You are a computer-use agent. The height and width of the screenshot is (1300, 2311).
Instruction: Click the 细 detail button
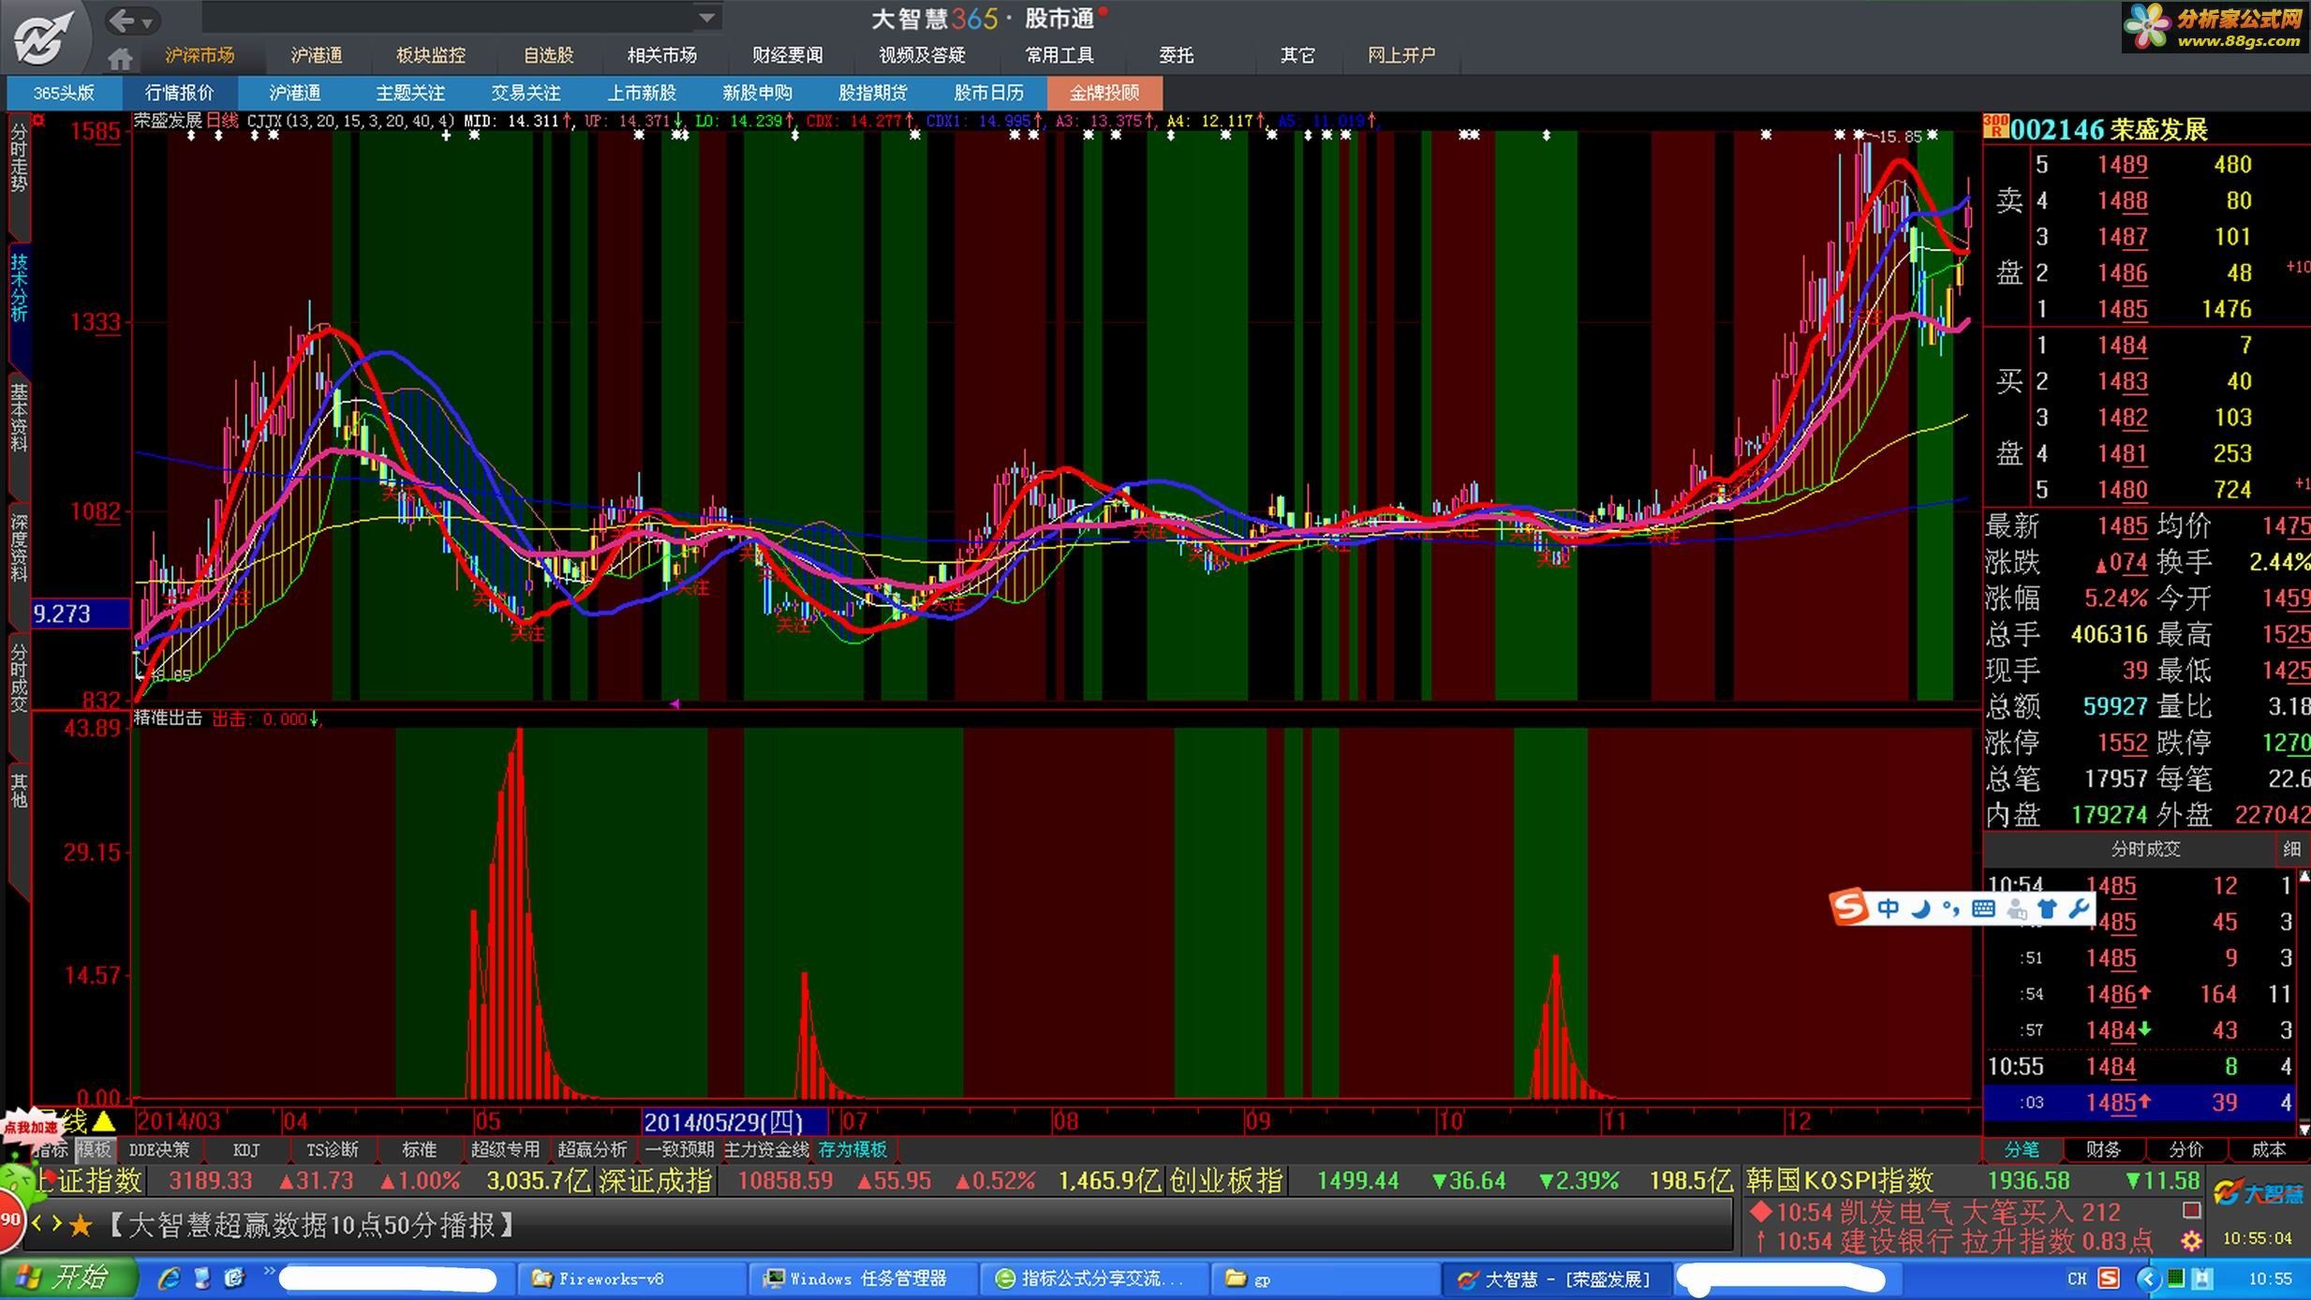click(2292, 849)
